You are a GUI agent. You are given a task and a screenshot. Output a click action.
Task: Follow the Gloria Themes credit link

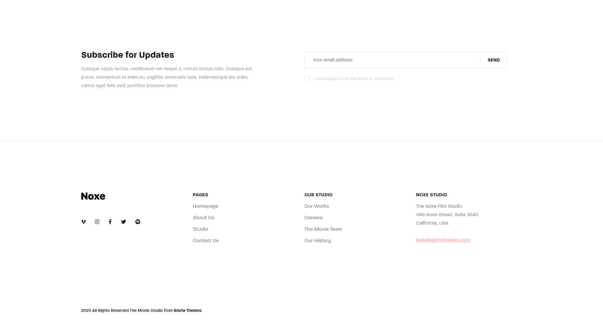(187, 310)
